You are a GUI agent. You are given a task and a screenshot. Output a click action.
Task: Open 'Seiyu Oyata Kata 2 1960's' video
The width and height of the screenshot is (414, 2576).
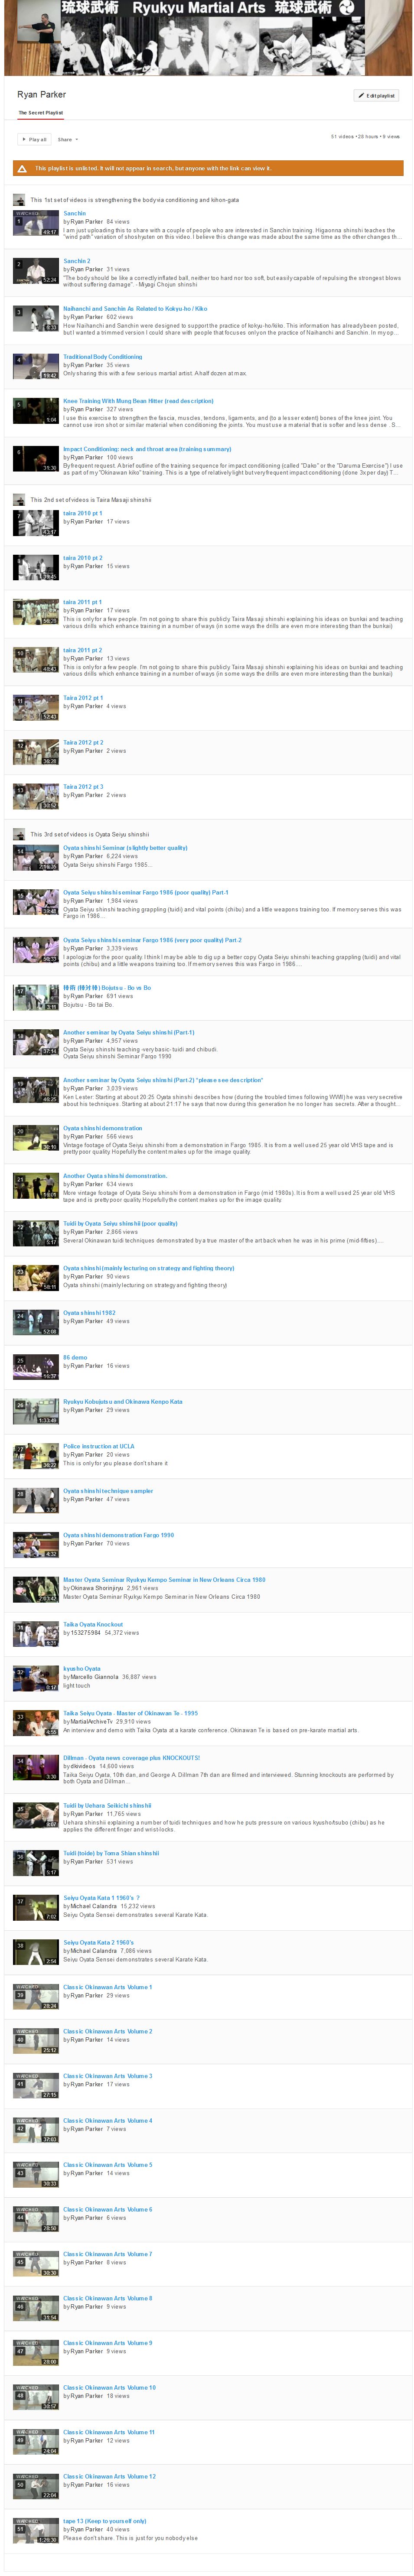(x=98, y=1943)
